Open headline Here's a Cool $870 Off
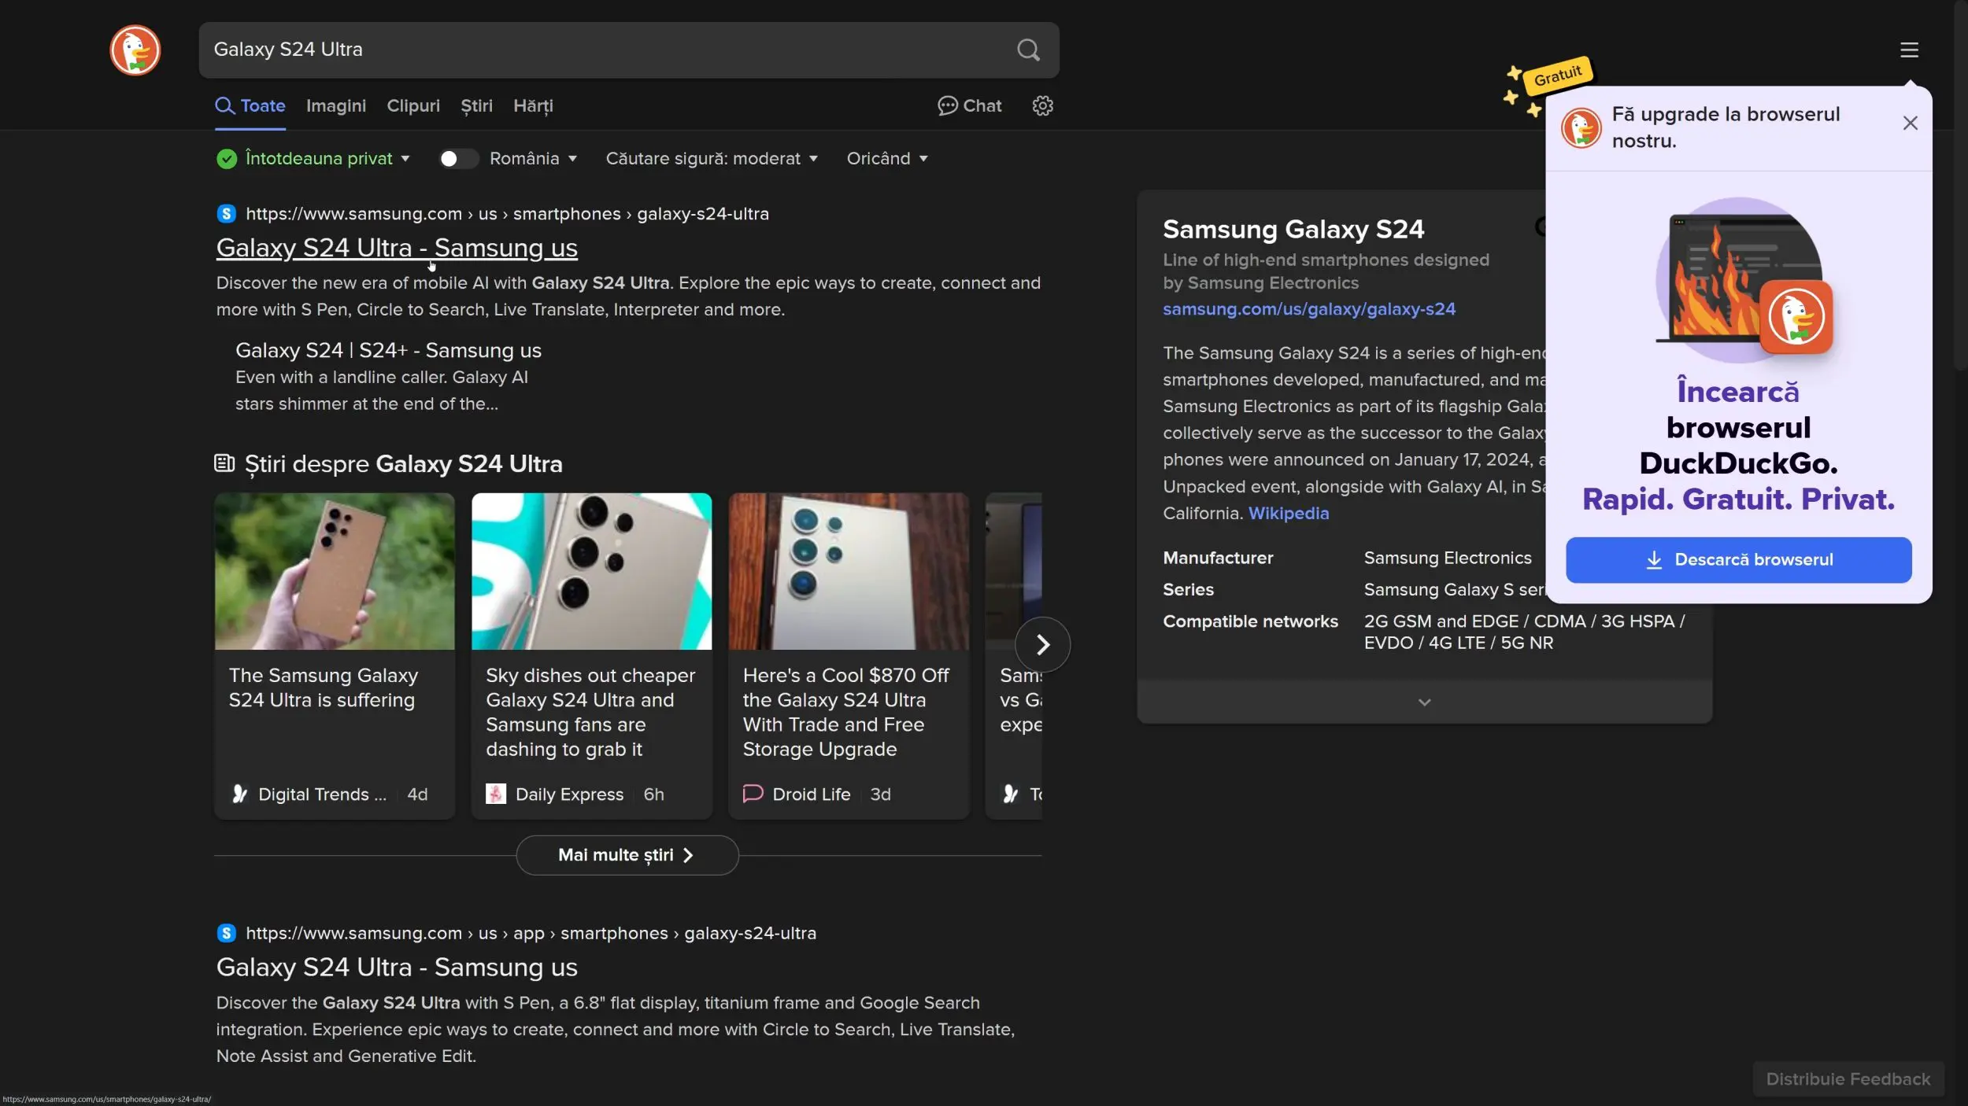This screenshot has height=1106, width=1968. coord(845,712)
